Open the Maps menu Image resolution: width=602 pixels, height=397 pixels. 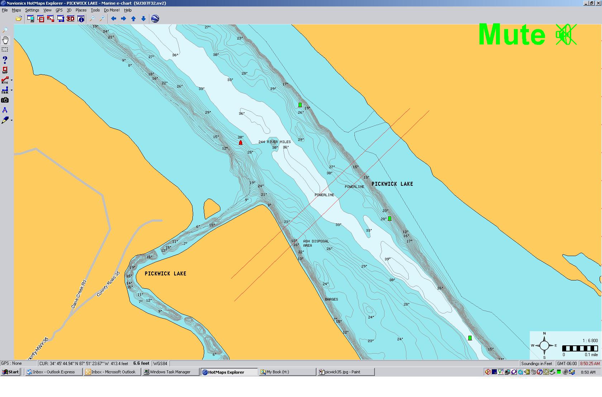(16, 10)
